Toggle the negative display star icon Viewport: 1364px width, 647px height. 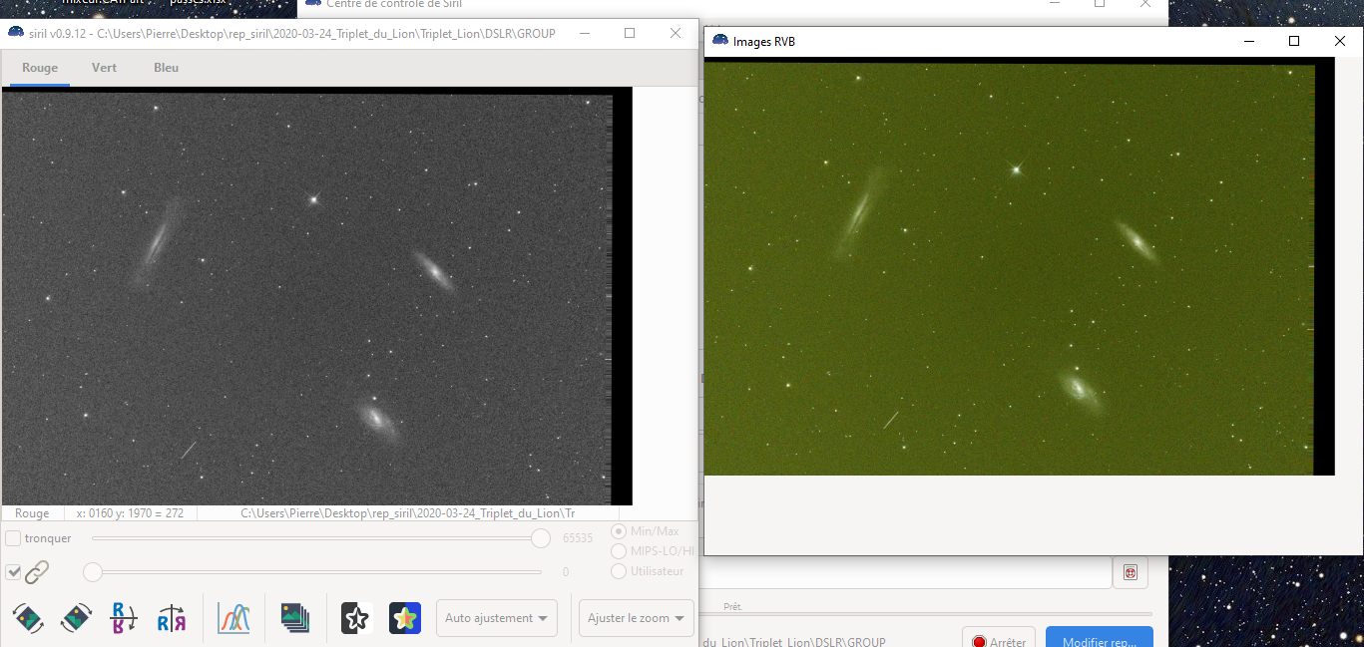[356, 618]
